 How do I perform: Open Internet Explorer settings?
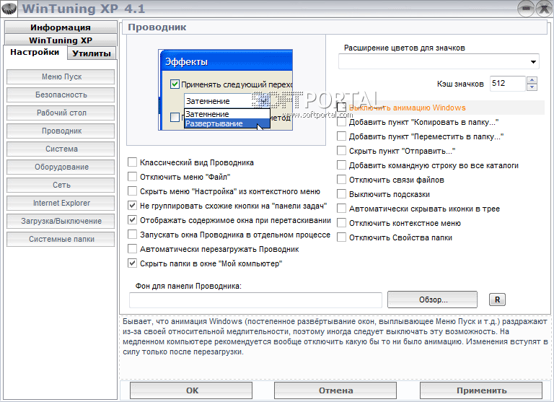pyautogui.click(x=61, y=203)
